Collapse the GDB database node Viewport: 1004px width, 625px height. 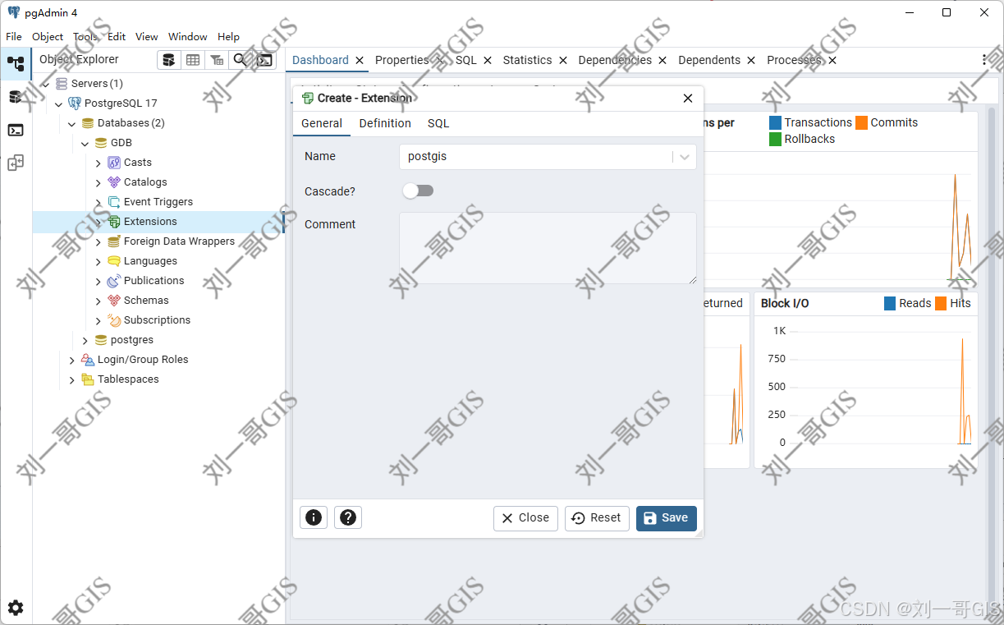(x=85, y=143)
